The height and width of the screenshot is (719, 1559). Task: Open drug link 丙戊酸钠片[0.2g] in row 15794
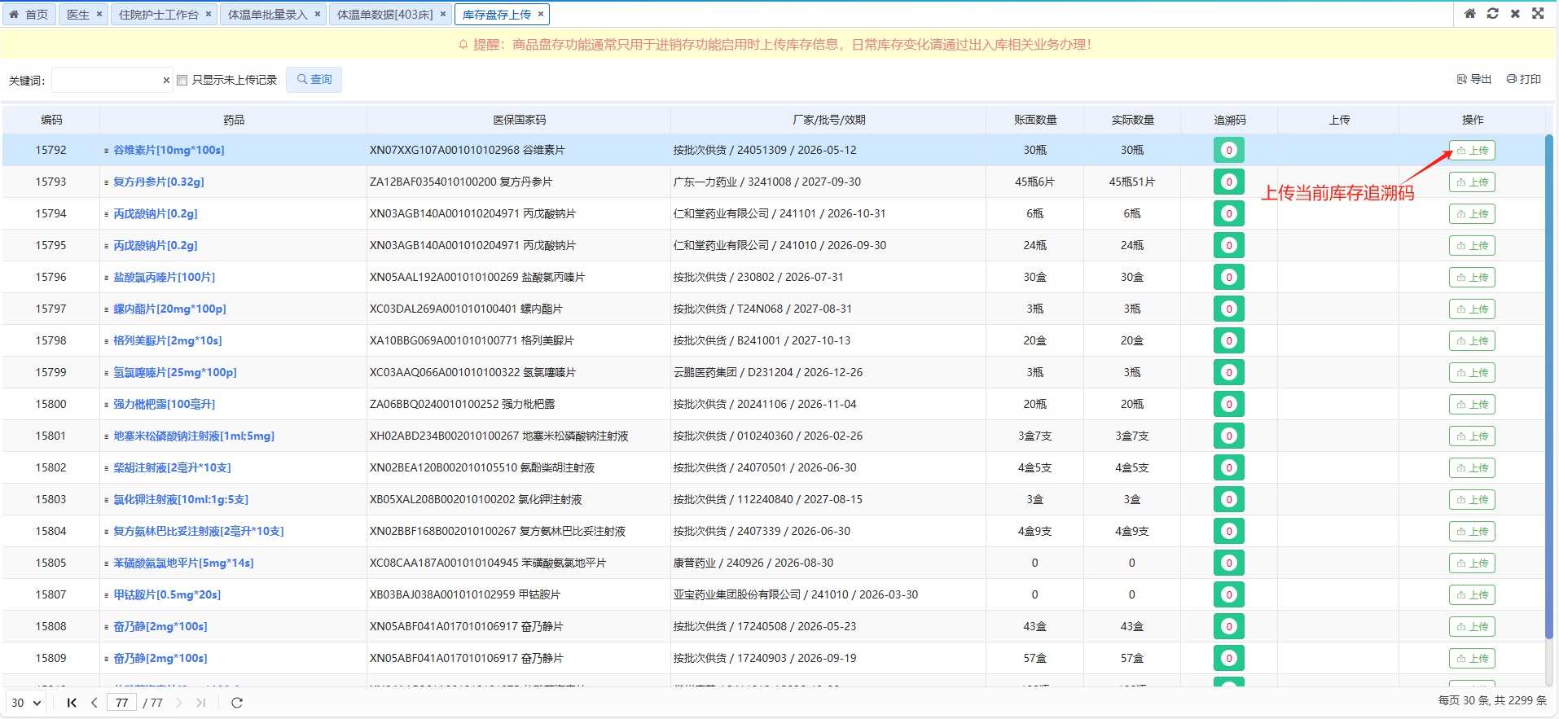156,214
